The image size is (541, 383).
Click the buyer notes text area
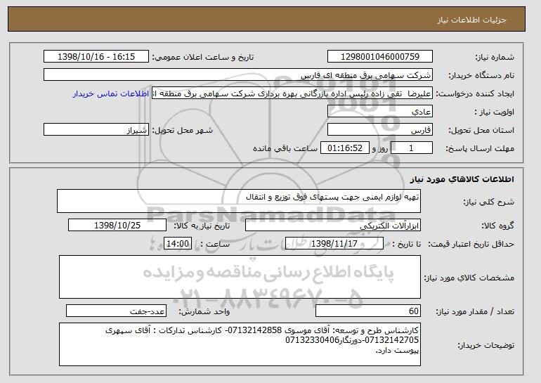pos(240,344)
